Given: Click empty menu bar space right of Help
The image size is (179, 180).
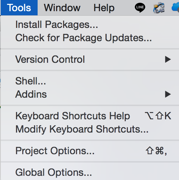Looking at the screenshot, I should pyautogui.click(x=125, y=8).
